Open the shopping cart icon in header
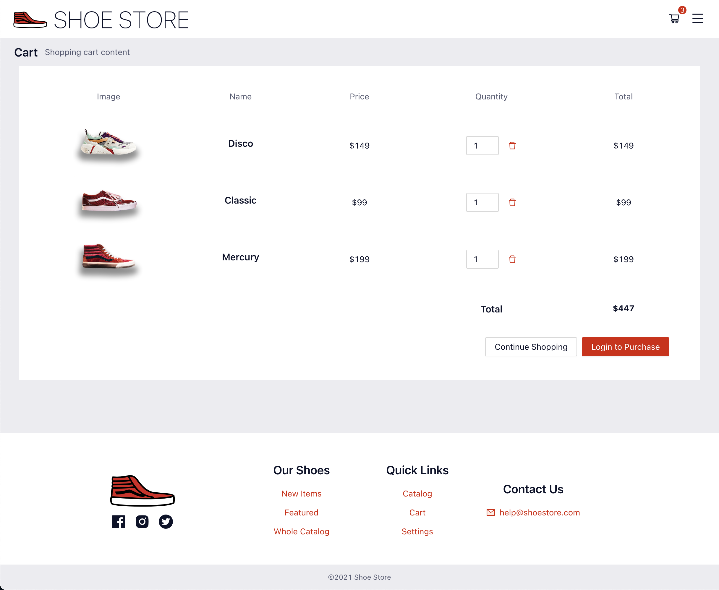719x590 pixels. click(x=674, y=18)
